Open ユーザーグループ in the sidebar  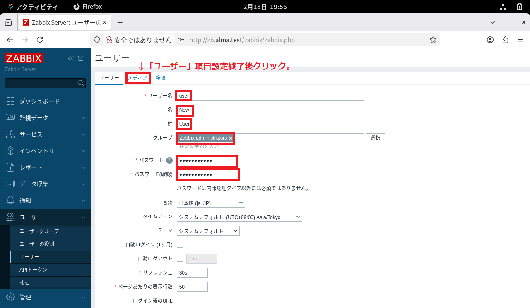pos(39,231)
